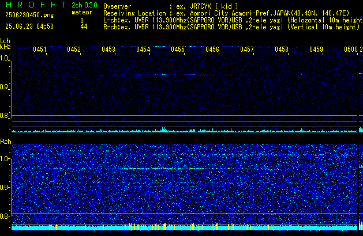This screenshot has width=363, height=236.
Task: Click the 0459 time marker
Action: coord(316,50)
